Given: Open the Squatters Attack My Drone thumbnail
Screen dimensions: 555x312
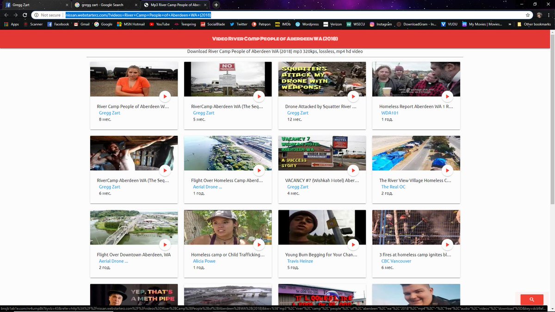Looking at the screenshot, I should click(x=322, y=79).
